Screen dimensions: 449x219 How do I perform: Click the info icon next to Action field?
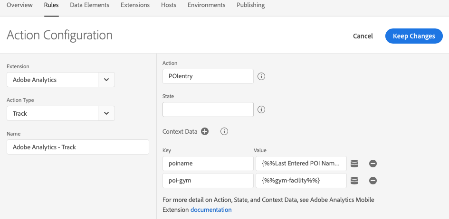tap(261, 76)
